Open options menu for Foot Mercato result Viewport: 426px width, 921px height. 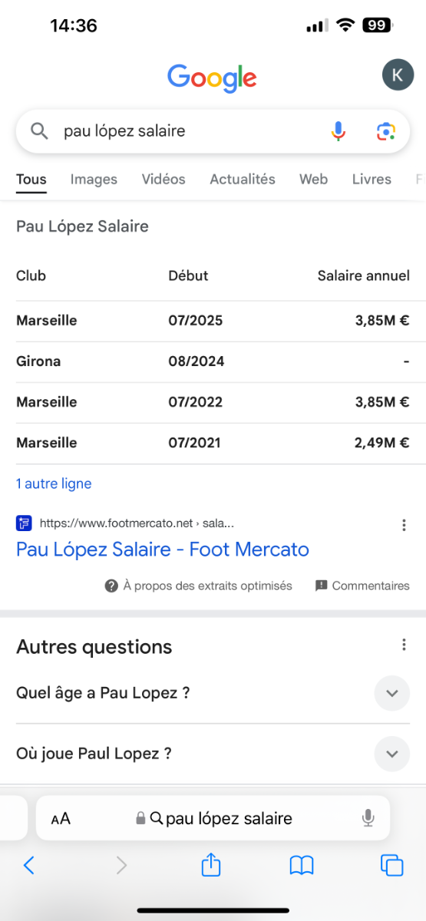coord(404,526)
